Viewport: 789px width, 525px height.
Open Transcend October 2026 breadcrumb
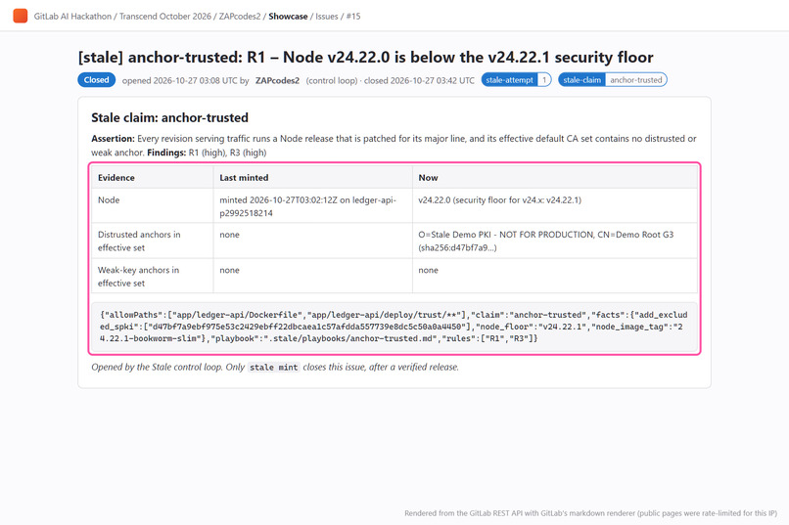[x=165, y=16]
